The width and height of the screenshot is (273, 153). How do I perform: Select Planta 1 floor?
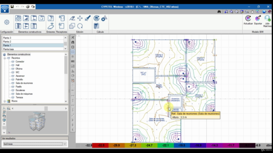[x=33, y=45]
